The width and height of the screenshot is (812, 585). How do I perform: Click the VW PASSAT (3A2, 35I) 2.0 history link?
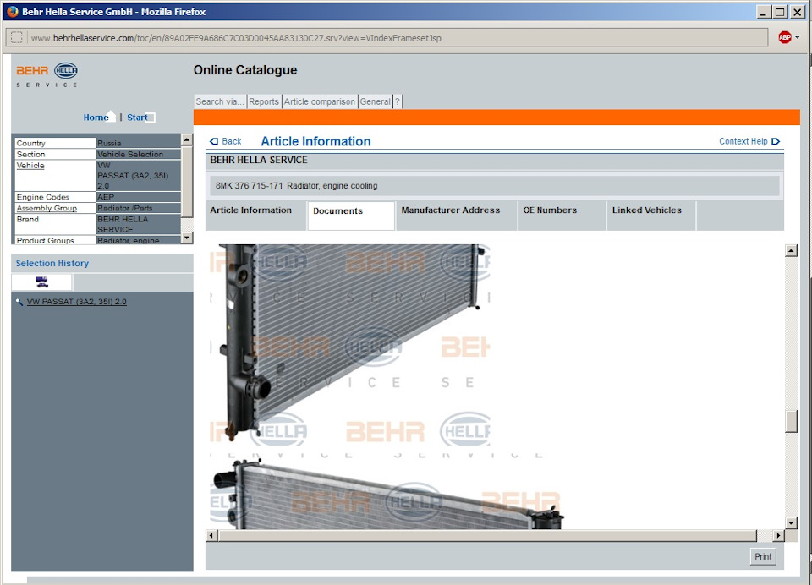click(x=77, y=301)
